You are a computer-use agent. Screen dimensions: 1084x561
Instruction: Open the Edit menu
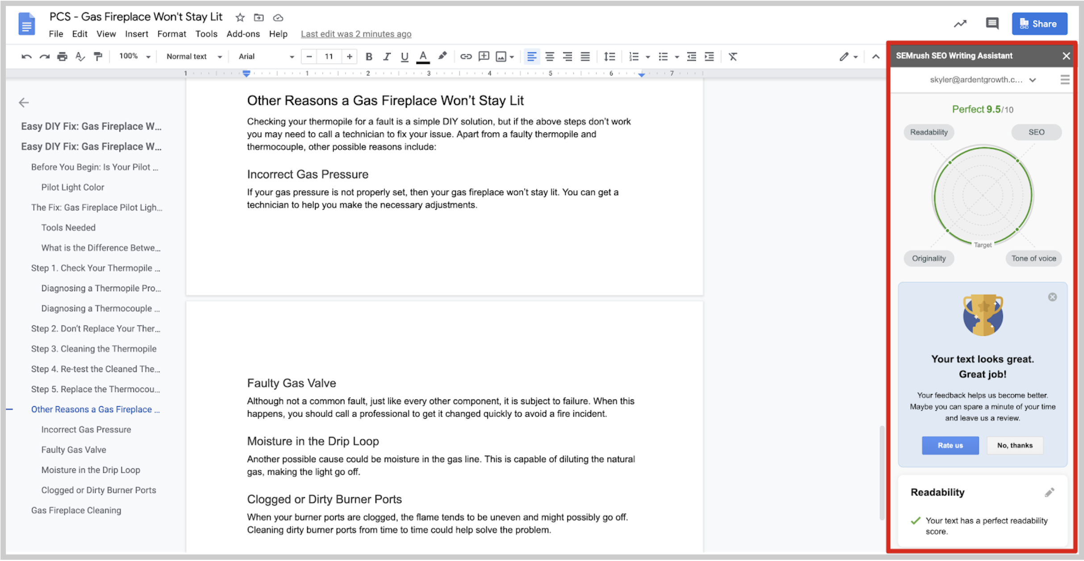79,34
